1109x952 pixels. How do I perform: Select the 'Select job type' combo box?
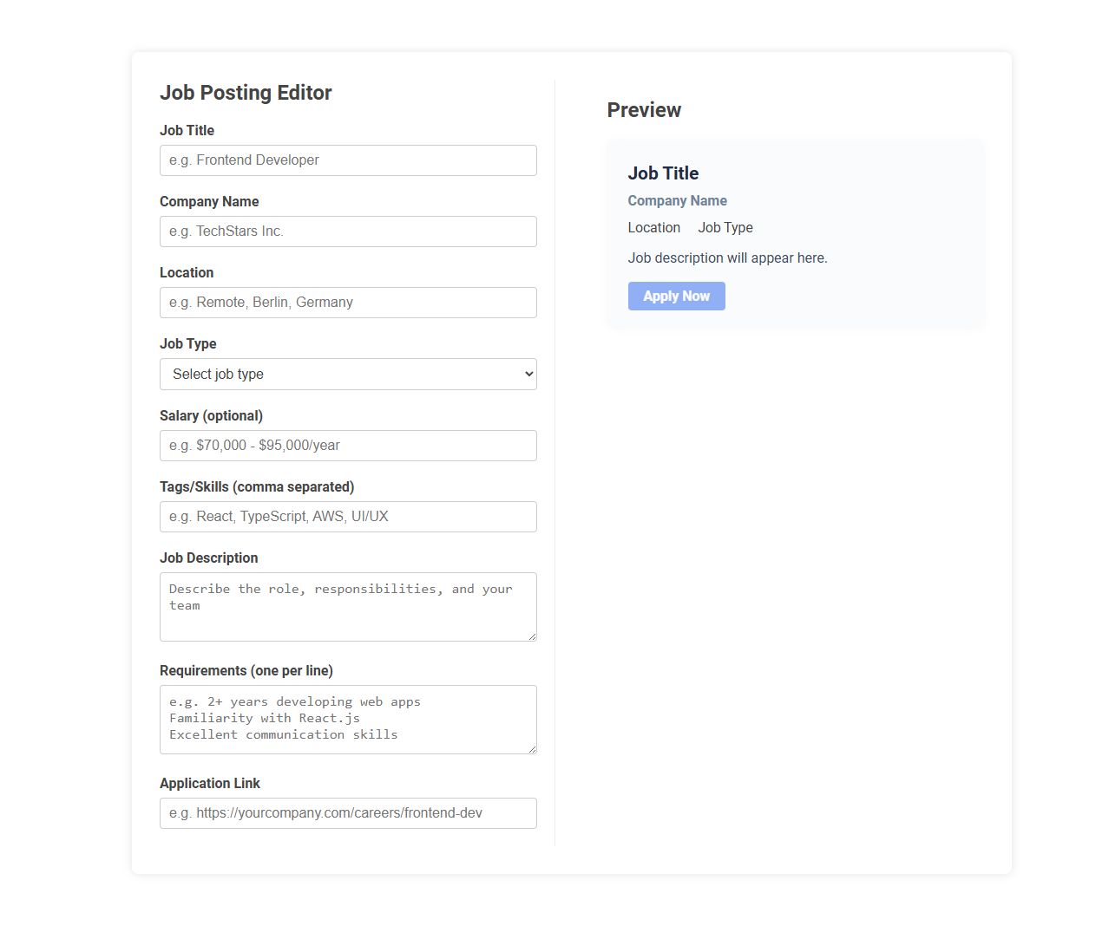click(x=347, y=374)
